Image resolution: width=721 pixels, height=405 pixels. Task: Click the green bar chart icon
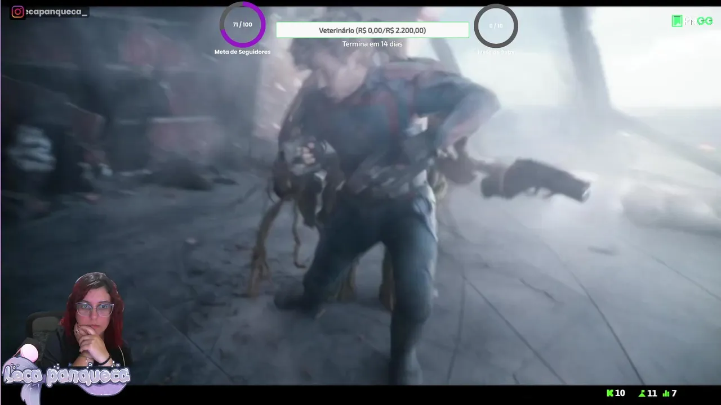pyautogui.click(x=666, y=393)
